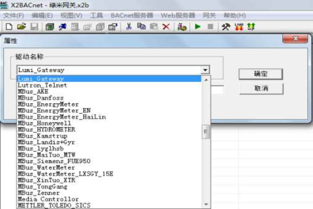Collapse the driver name combo box arrow
313x209 pixels.
click(205, 70)
